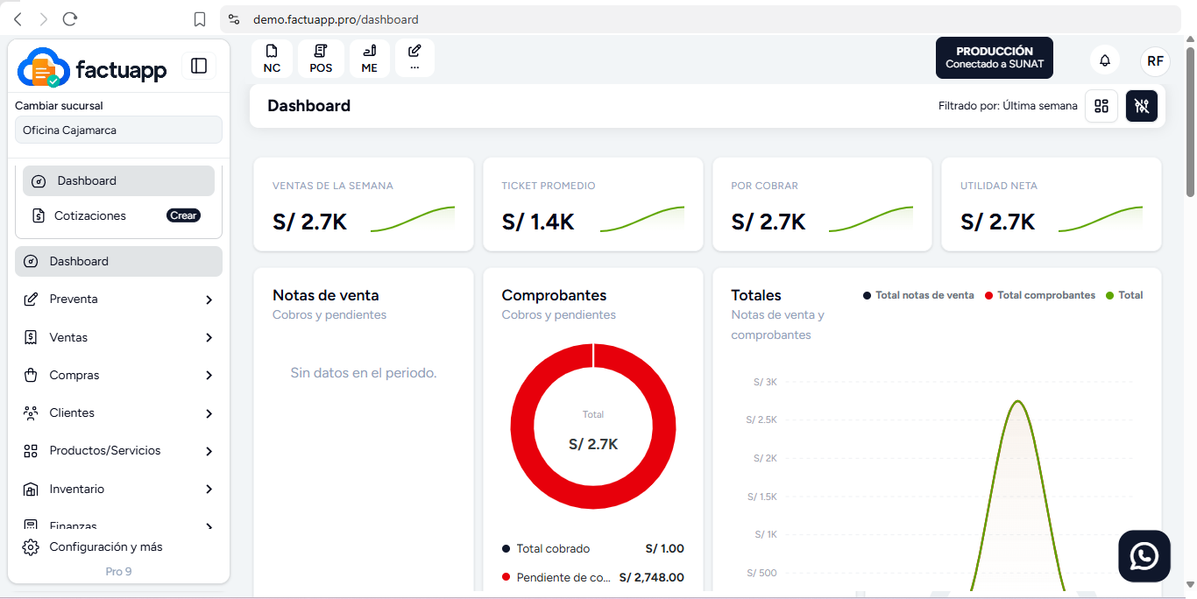Open notifications with the bell icon
This screenshot has width=1197, height=599.
tap(1105, 60)
